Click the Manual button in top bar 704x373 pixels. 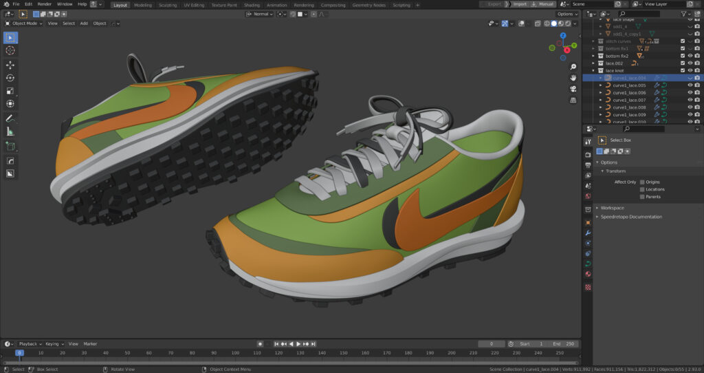pos(543,4)
